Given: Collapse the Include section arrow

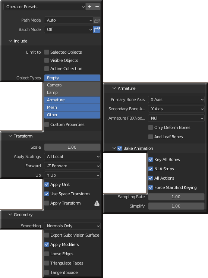Looking at the screenshot, I should coord(10,41).
